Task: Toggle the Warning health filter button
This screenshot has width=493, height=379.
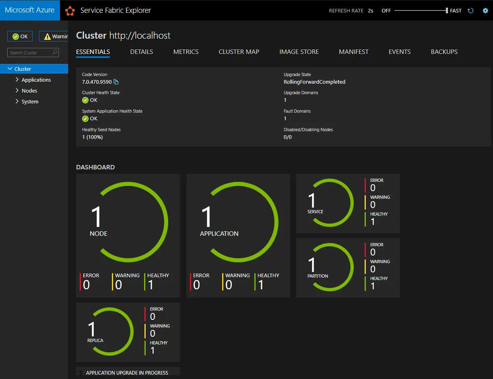Action: click(x=54, y=36)
